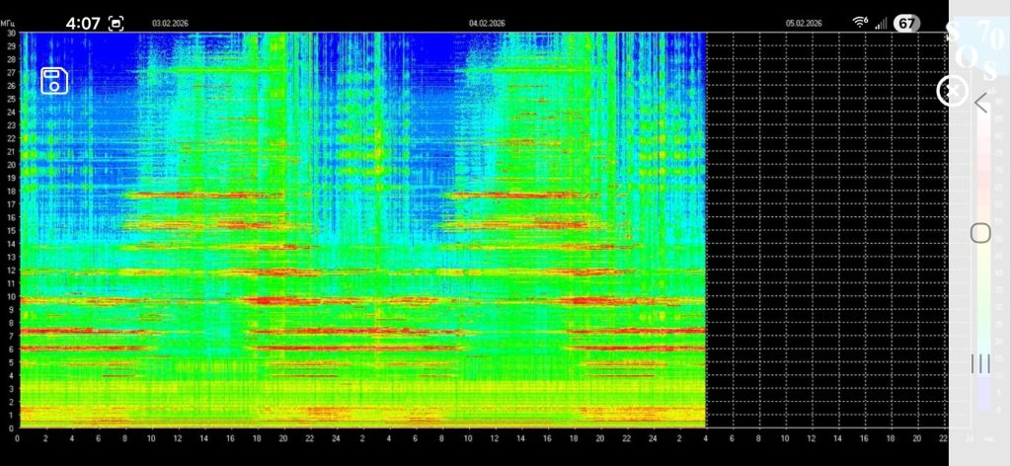Viewport: 1011px width, 466px height.
Task: Select the 05.02.2026 date label
Action: pos(804,23)
